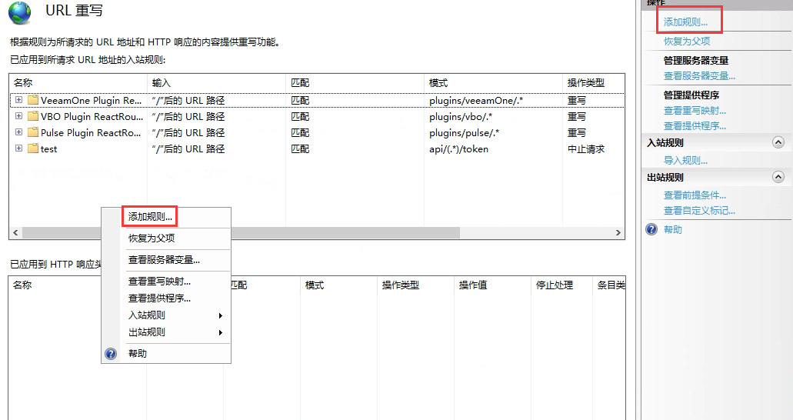Click the plugins/vbo/.* pattern cell
Image resolution: width=793 pixels, height=420 pixels.
click(x=461, y=116)
